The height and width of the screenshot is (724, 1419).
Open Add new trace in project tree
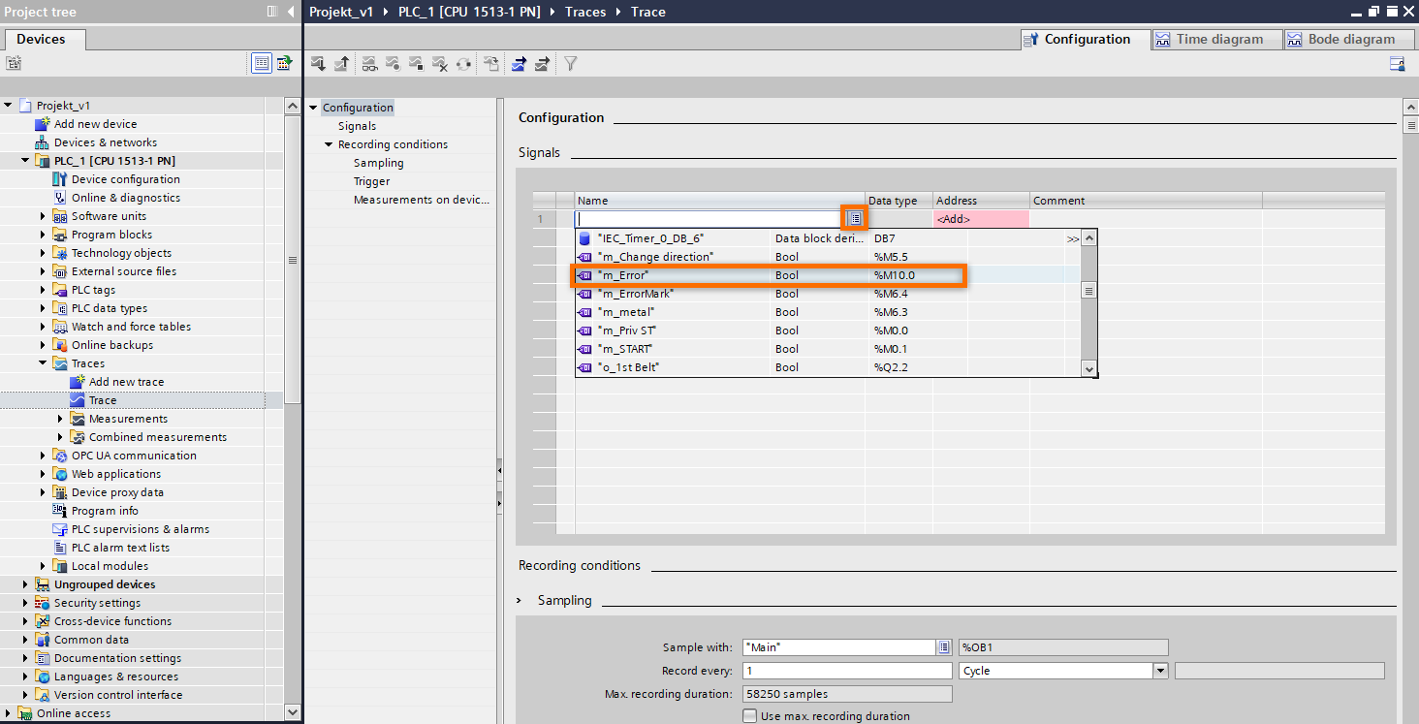tap(126, 382)
